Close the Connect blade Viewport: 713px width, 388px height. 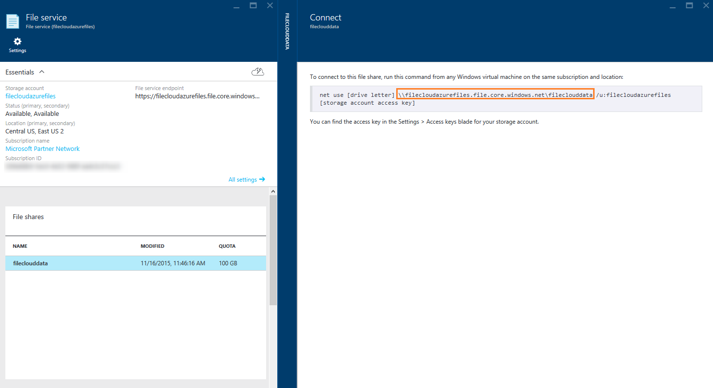[x=706, y=5]
